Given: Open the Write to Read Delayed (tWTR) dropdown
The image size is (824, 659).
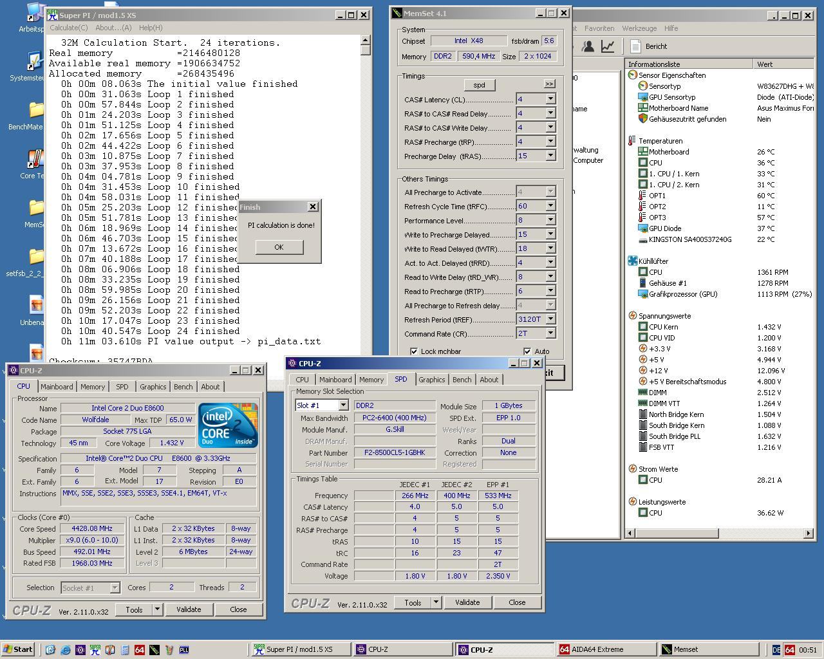Looking at the screenshot, I should [550, 248].
